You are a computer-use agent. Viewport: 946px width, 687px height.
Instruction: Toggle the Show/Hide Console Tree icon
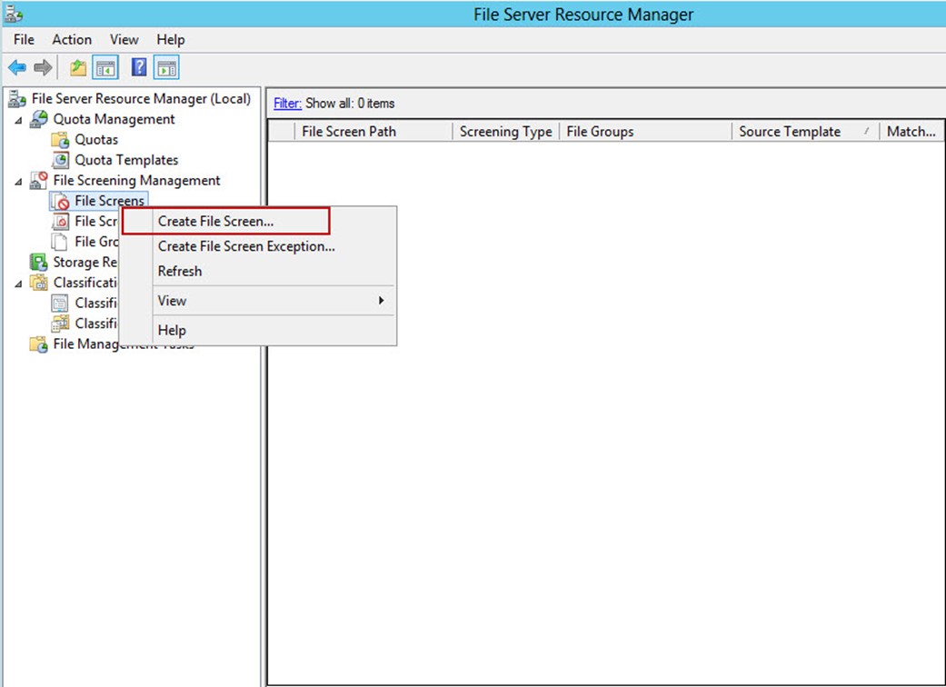point(105,67)
